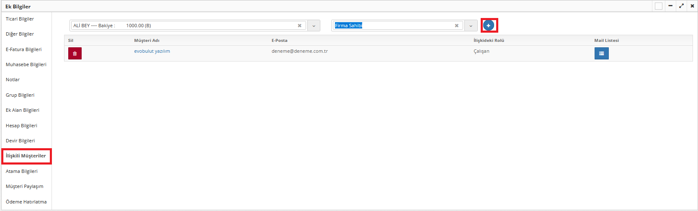Open Grup Bilgileri section

(x=20, y=95)
